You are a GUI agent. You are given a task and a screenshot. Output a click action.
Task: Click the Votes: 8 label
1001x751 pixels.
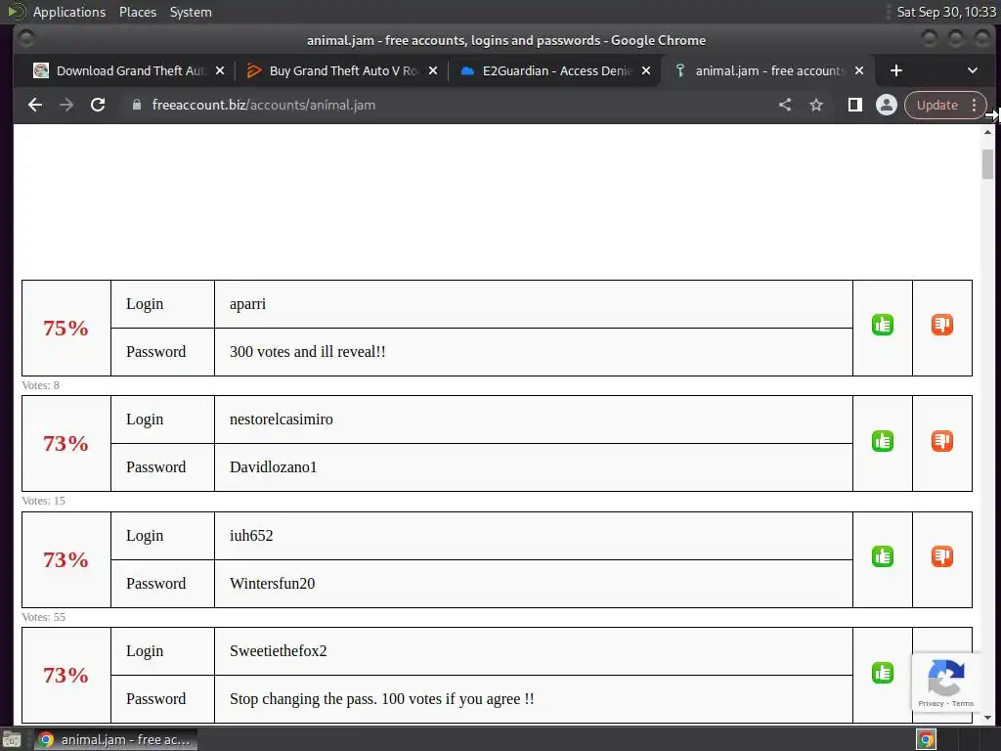pyautogui.click(x=40, y=385)
